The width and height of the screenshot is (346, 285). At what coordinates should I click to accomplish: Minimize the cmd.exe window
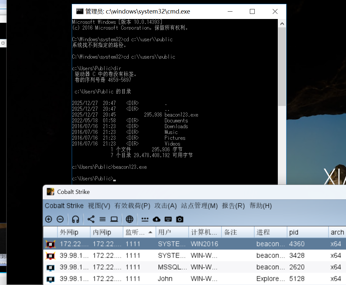coord(230,11)
